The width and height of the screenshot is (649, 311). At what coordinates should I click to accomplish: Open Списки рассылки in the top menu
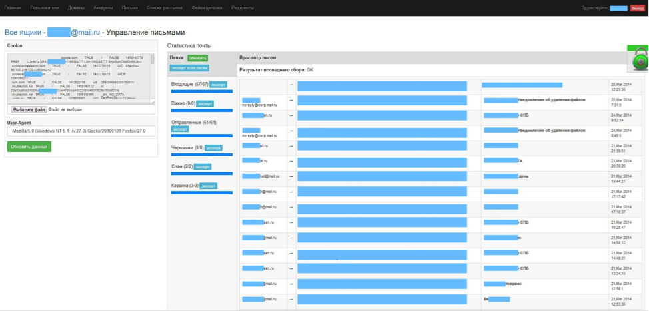pos(165,8)
